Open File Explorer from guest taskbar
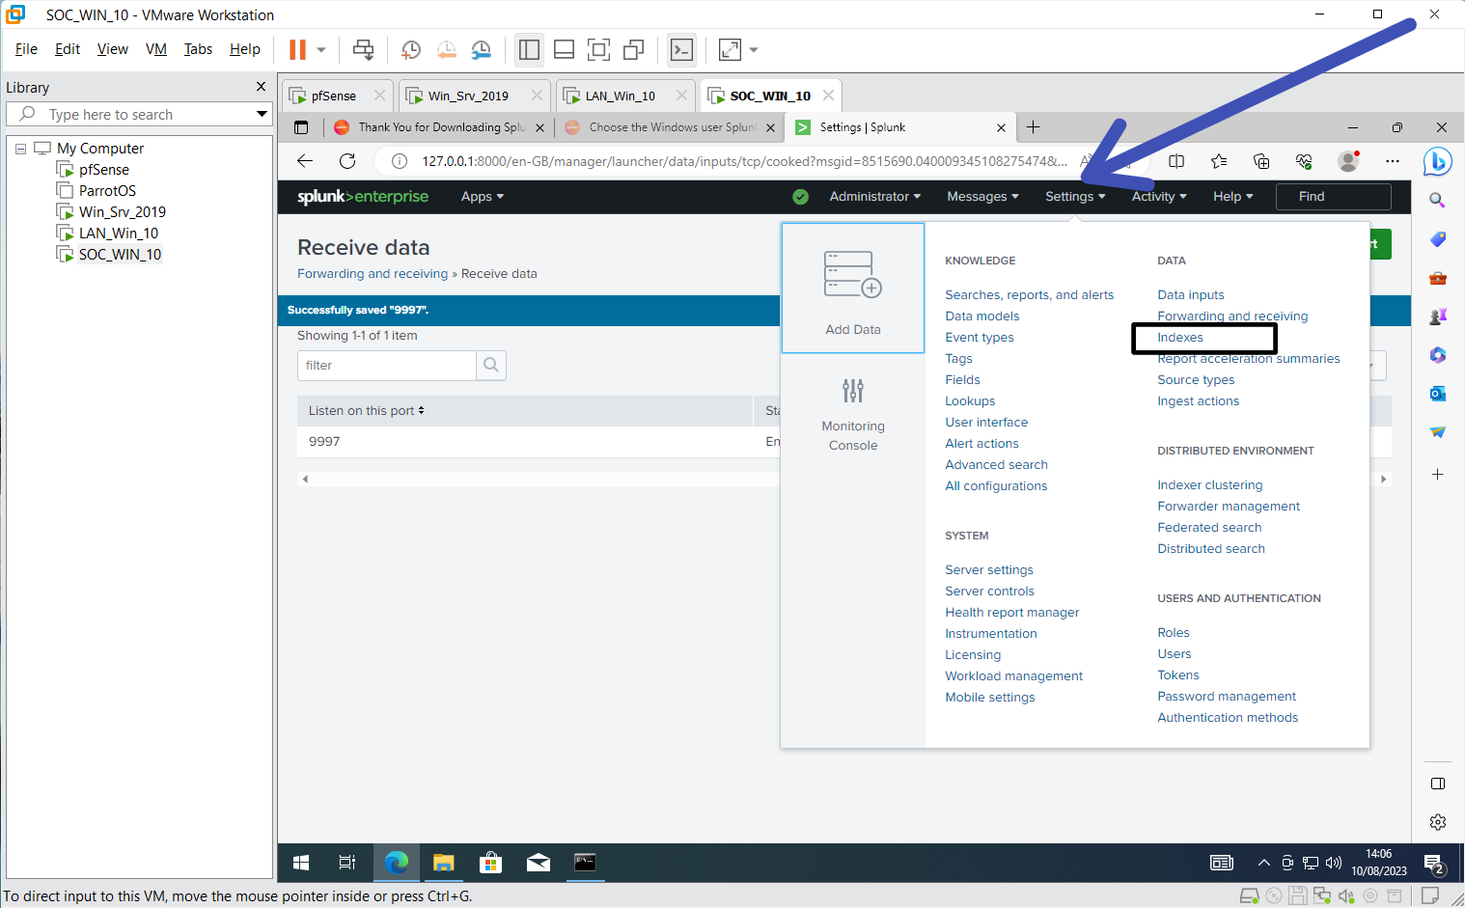The image size is (1465, 908). 443,863
